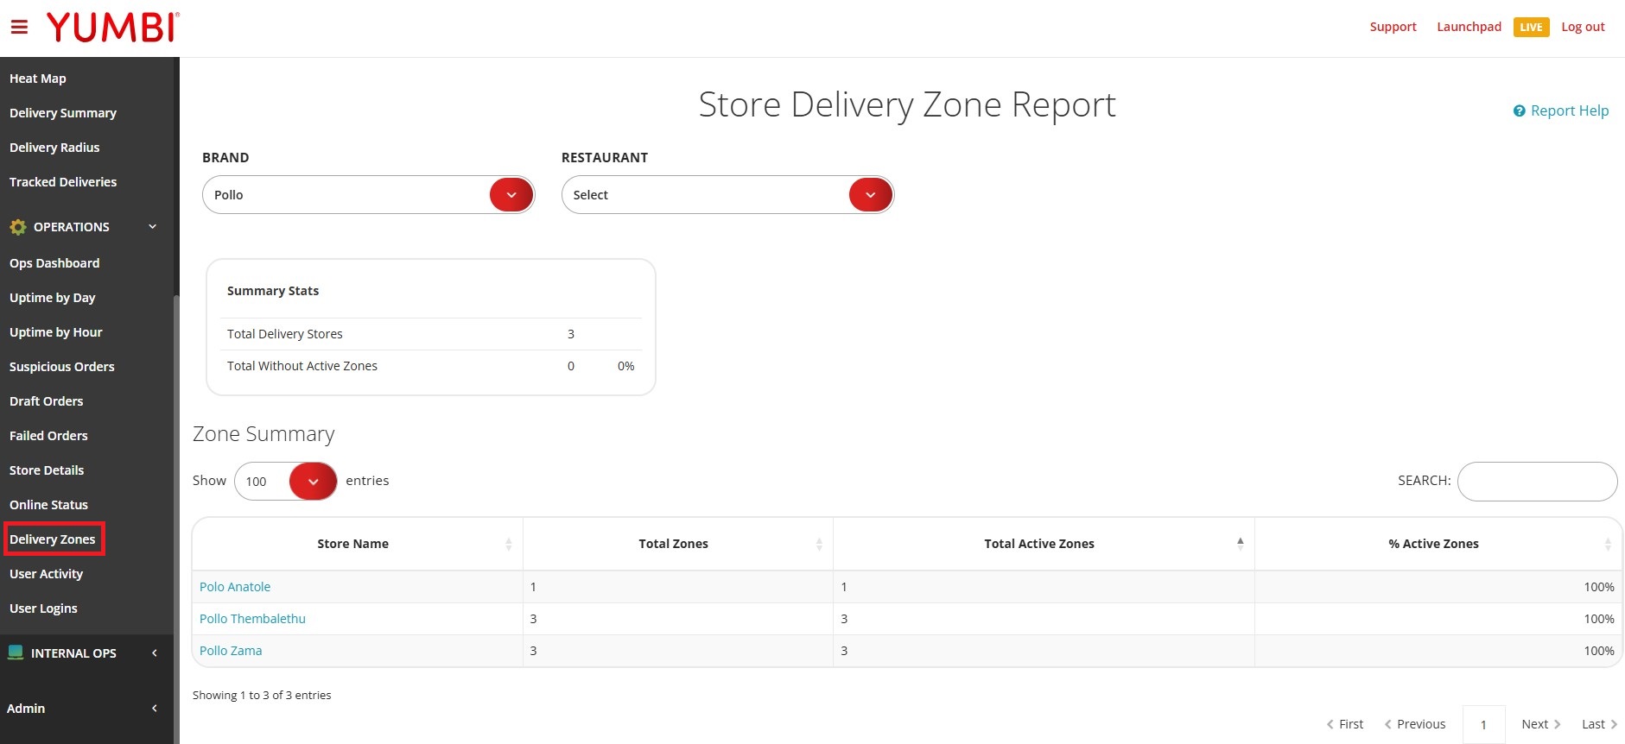
Task: Click the Launchpad link
Action: pyautogui.click(x=1469, y=27)
